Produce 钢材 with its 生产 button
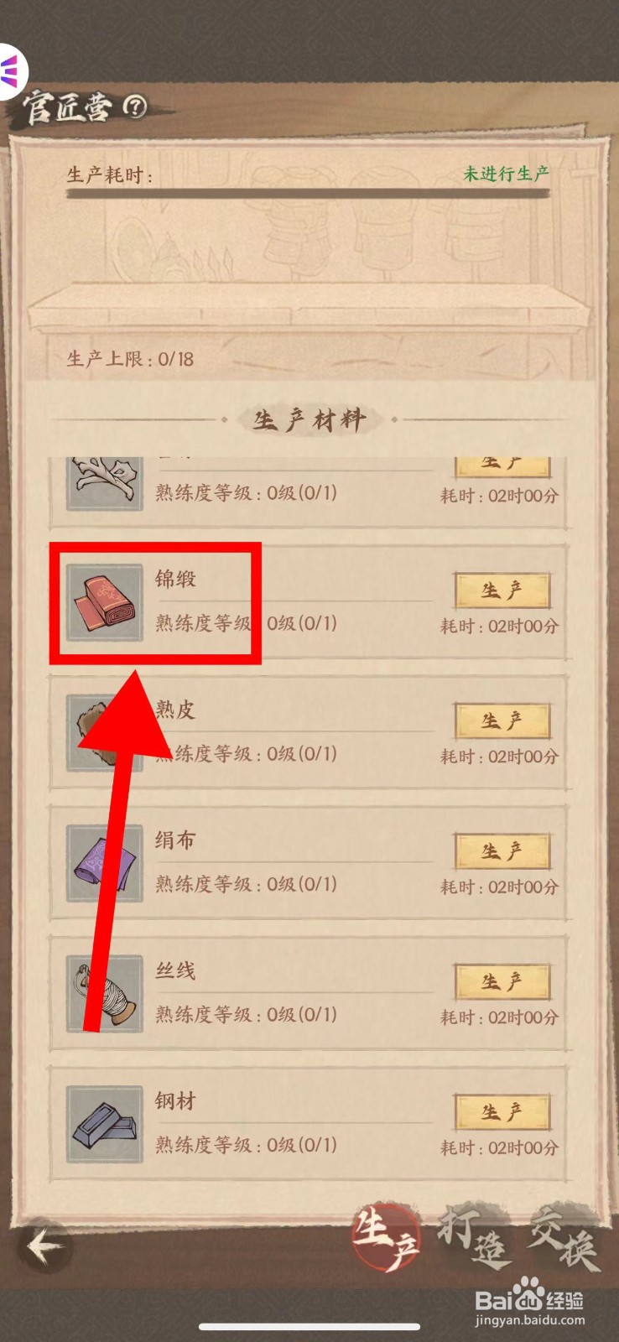This screenshot has width=619, height=1342. 502,1112
